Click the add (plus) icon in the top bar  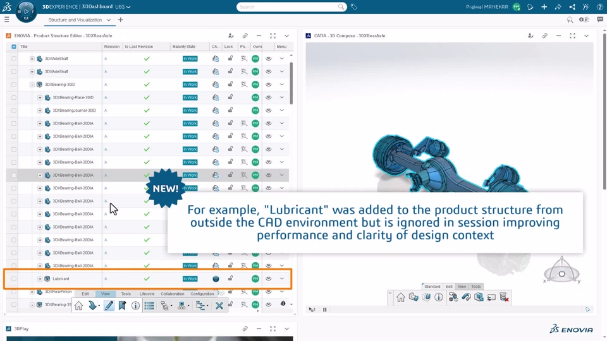point(544,7)
